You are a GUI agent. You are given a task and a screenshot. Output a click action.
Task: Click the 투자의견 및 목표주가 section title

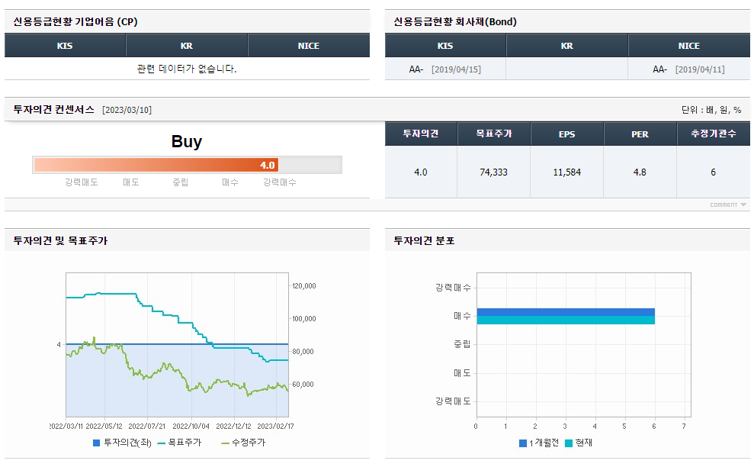point(60,240)
